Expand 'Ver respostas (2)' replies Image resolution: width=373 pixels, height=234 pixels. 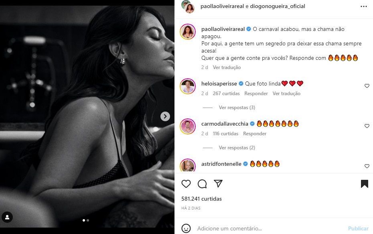(237, 148)
